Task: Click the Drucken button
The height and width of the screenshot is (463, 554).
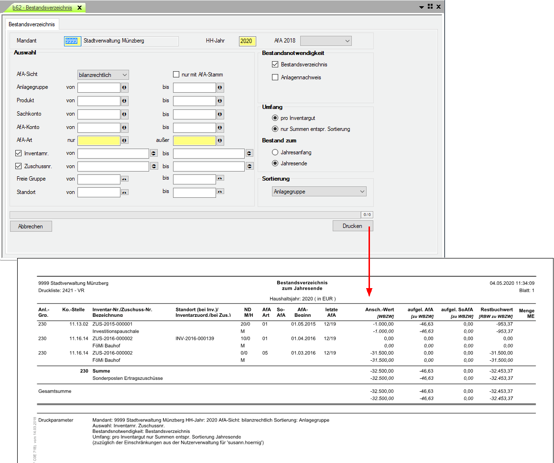Action: tap(352, 226)
